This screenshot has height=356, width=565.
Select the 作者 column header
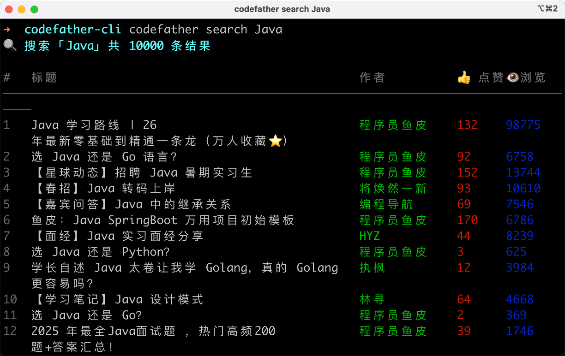coord(372,77)
